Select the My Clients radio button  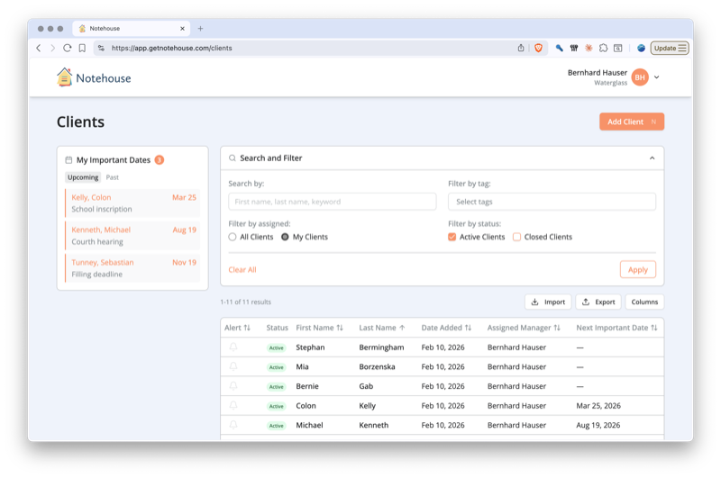(x=285, y=237)
